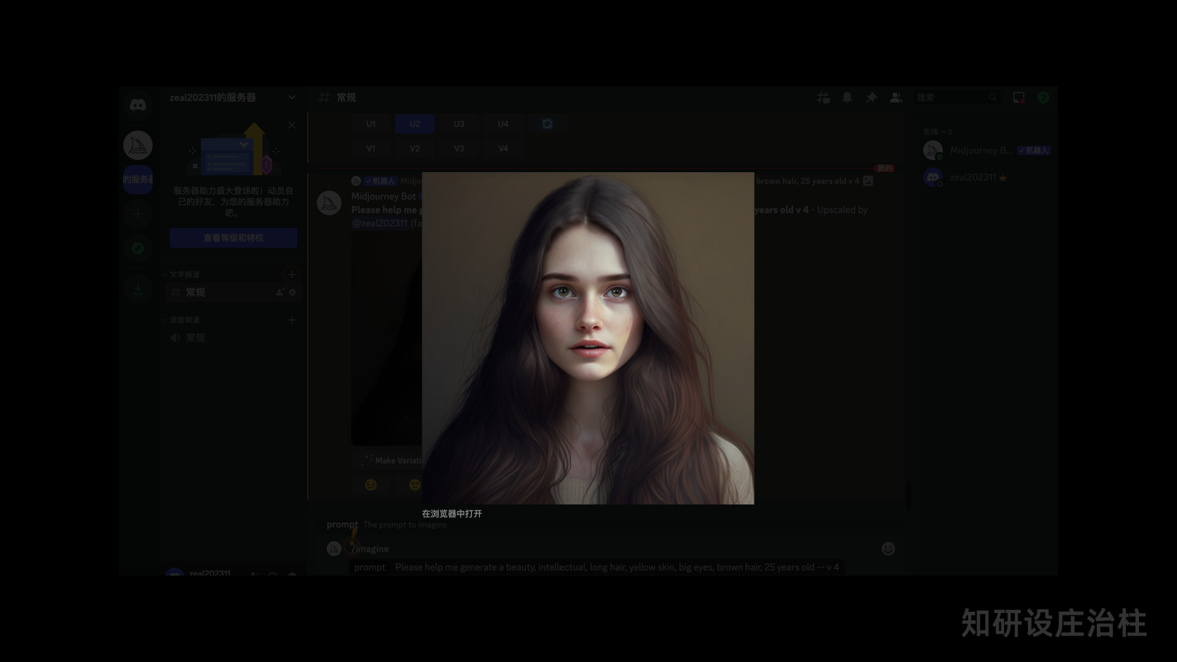The height and width of the screenshot is (662, 1177).
Task: Expand zeal202311 server name dropdown
Action: (x=292, y=97)
